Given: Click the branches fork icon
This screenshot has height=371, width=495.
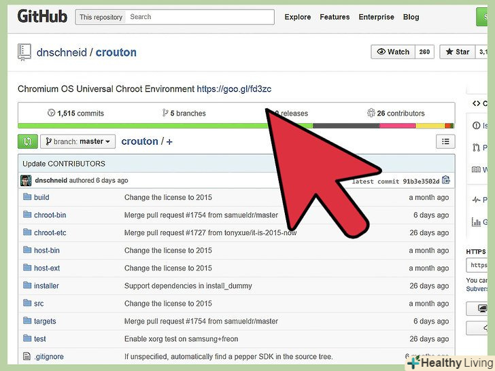Looking at the screenshot, I should [165, 113].
